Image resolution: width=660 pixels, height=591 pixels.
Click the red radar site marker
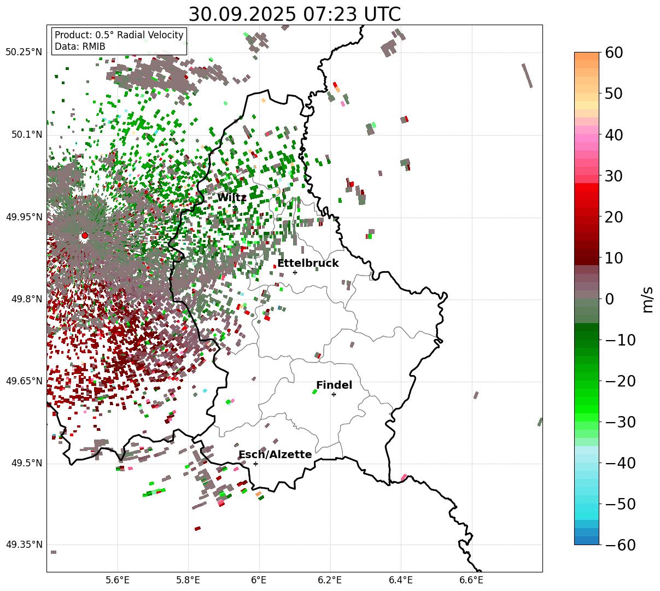click(x=85, y=236)
